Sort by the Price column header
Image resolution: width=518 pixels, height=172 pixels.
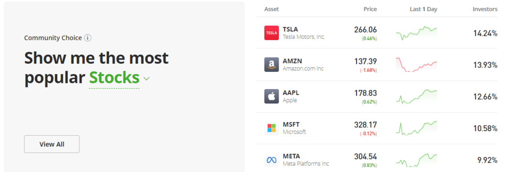370,9
